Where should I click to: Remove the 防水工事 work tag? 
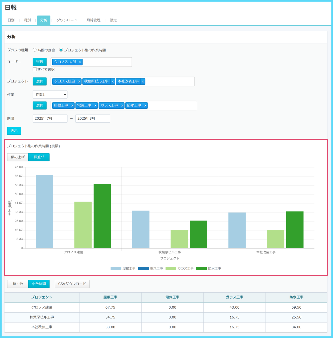(x=145, y=105)
